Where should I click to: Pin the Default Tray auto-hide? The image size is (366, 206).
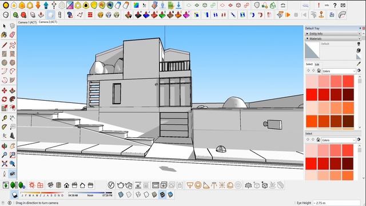360,28
